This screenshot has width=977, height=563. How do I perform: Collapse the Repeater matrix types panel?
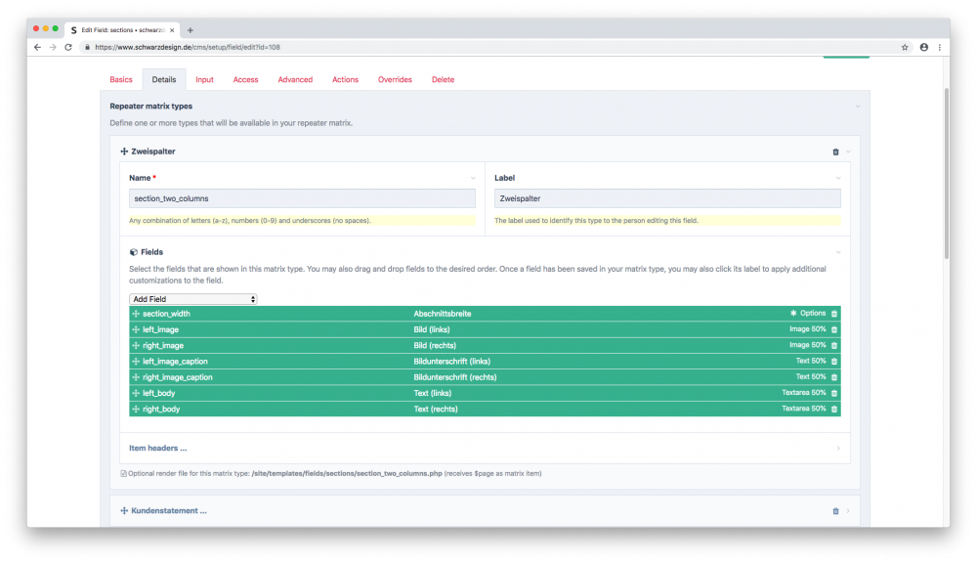(857, 106)
